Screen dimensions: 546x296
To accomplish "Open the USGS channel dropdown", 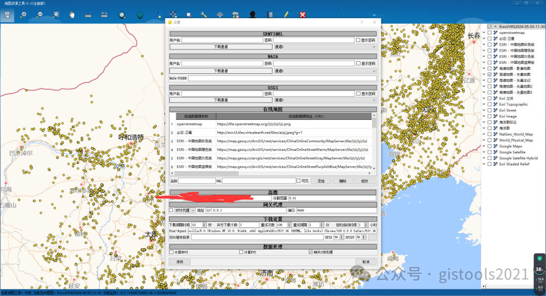I will pyautogui.click(x=325, y=100).
